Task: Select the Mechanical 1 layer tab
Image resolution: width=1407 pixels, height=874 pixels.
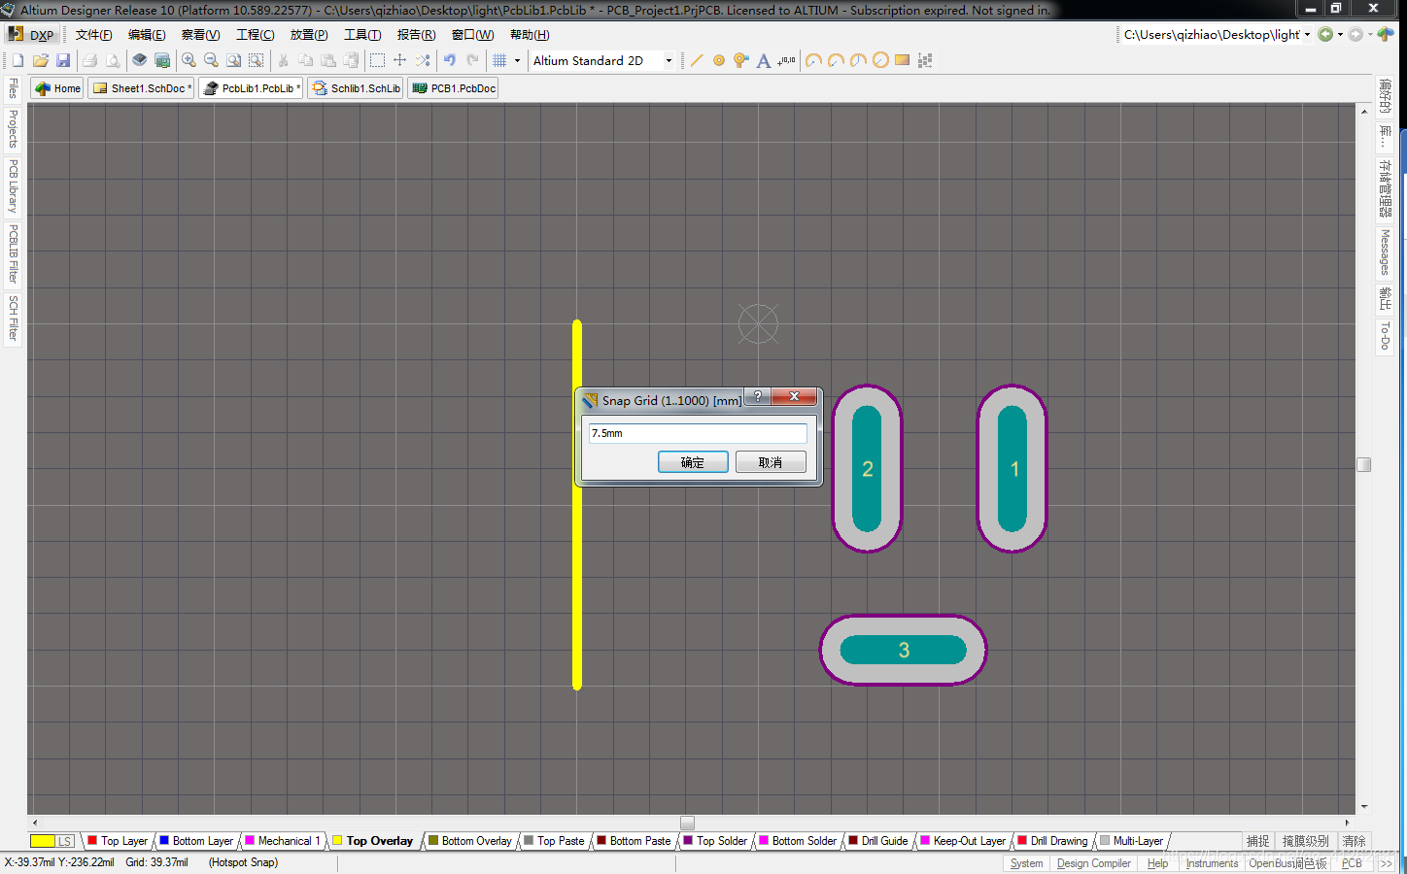Action: 283,841
